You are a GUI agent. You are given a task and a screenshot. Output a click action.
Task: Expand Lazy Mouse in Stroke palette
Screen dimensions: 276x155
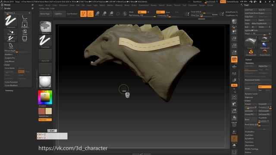pos(9,61)
